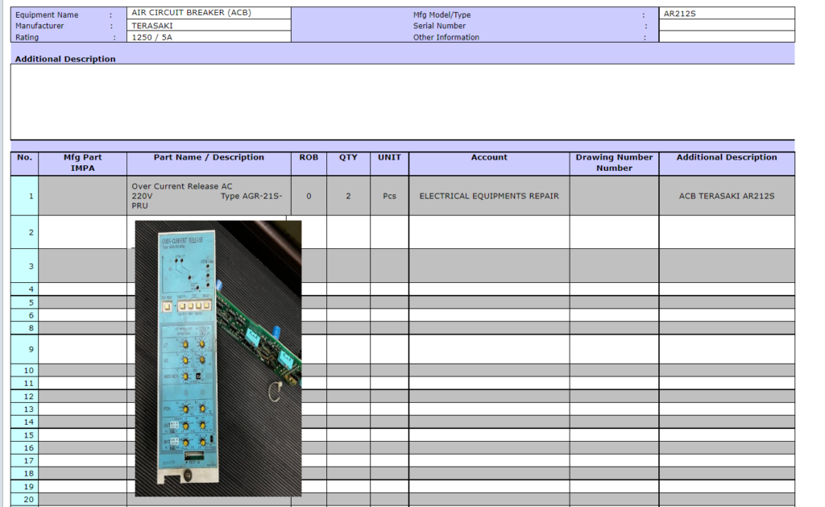
Task: Click row number 20 in the parts table
Action: pyautogui.click(x=24, y=500)
